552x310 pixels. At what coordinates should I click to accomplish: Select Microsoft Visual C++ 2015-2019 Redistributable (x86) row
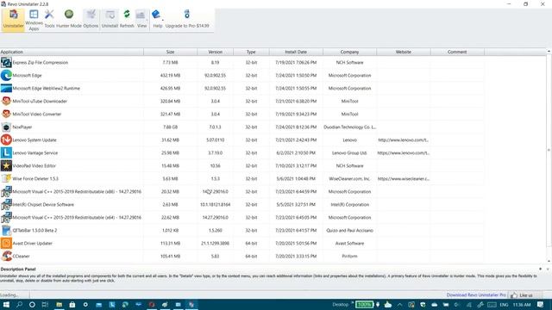coord(241,191)
